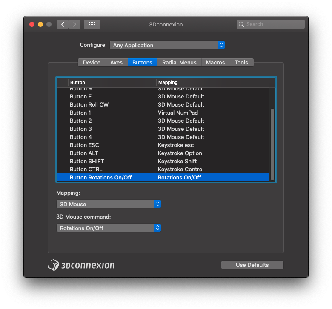Screen dimensions: 332x309
Task: Click the Virtual NumPad mapping cell
Action: (178, 113)
